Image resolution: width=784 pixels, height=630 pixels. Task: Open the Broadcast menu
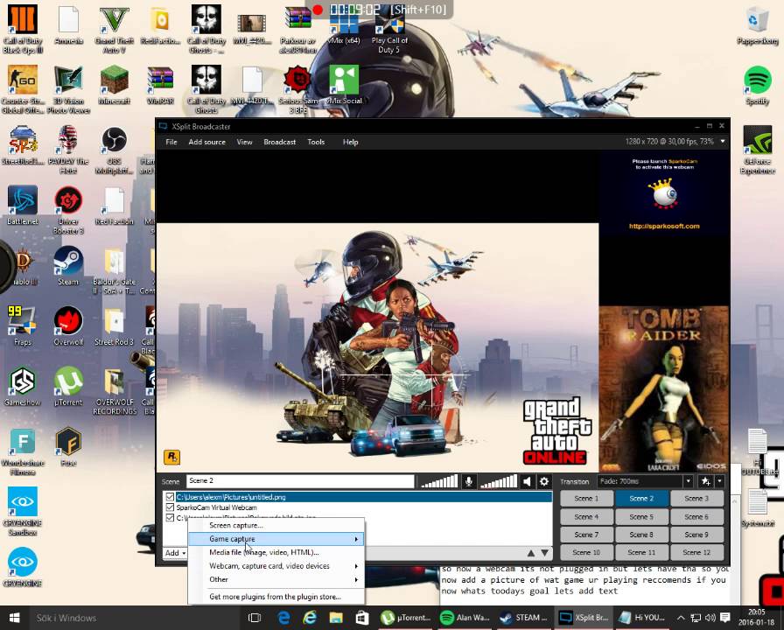pyautogui.click(x=279, y=142)
